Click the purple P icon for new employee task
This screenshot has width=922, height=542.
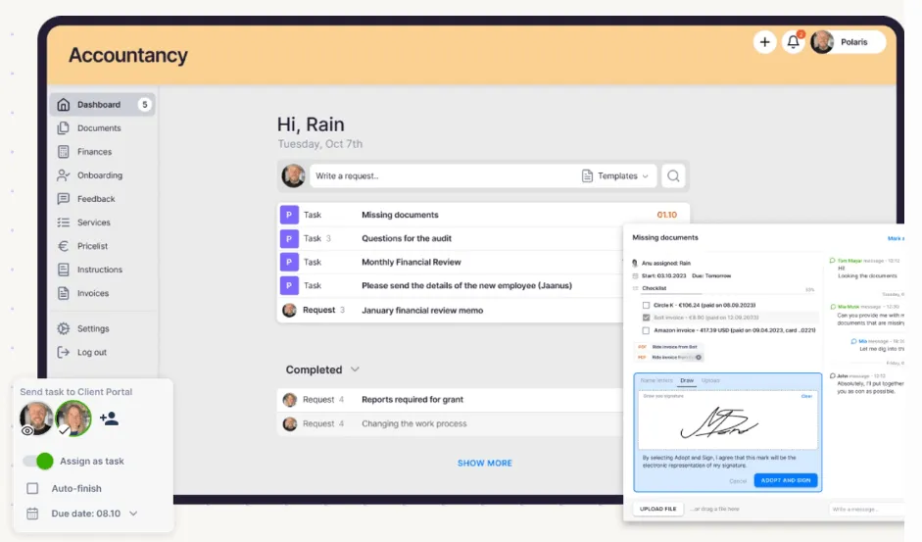click(x=289, y=285)
